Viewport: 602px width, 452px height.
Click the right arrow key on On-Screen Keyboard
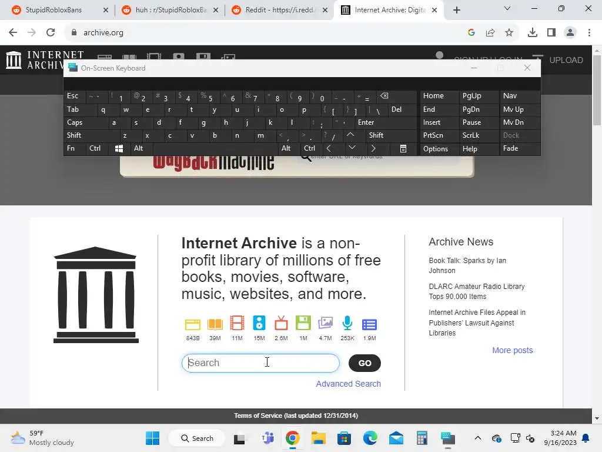point(373,148)
